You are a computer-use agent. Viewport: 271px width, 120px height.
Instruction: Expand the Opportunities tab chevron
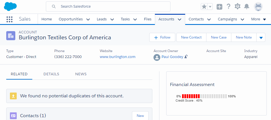tap(88, 19)
